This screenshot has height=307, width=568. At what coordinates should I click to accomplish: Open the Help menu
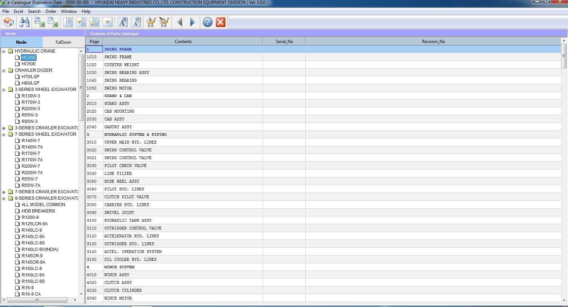(86, 11)
